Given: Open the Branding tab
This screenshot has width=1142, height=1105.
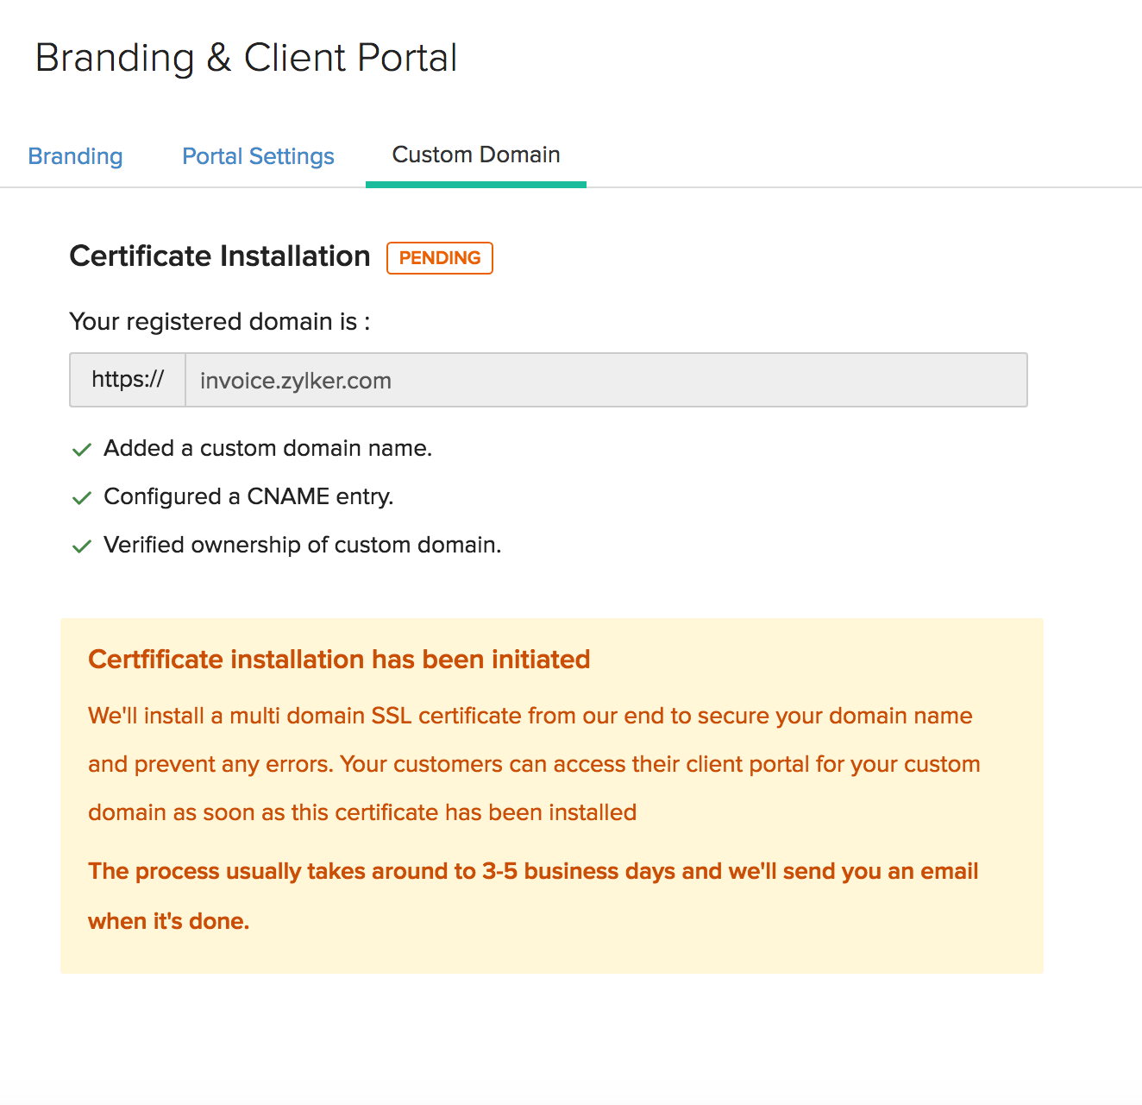Looking at the screenshot, I should (x=75, y=156).
